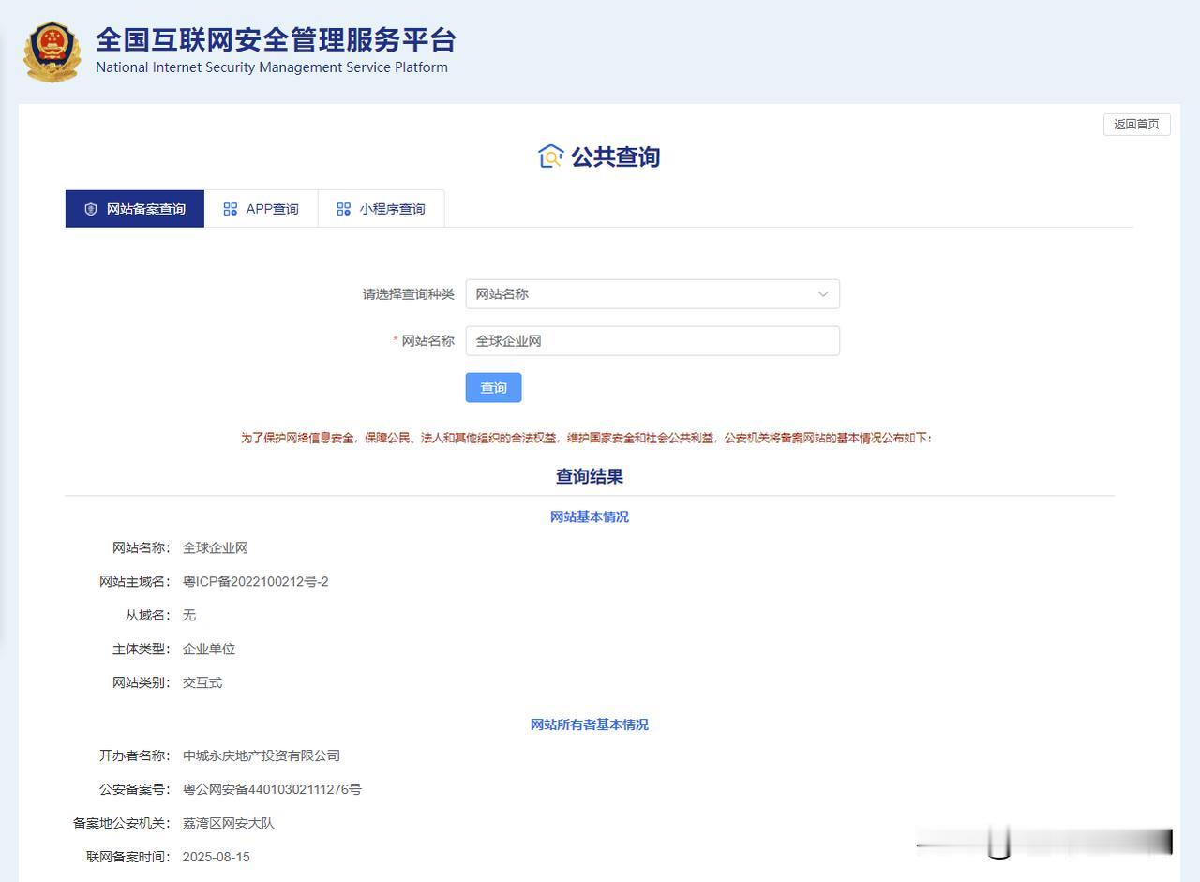This screenshot has width=1200, height=882.
Task: Click the 返回首页 button
Action: (x=1136, y=125)
